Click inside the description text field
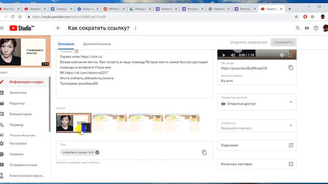Viewport: 328px width, 184px height. pyautogui.click(x=134, y=74)
